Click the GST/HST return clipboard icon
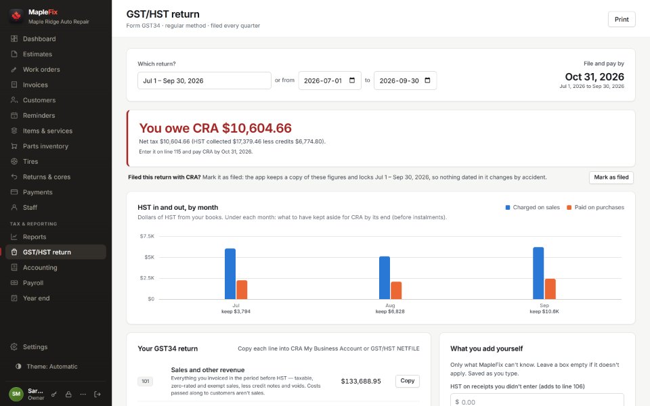 tap(14, 252)
